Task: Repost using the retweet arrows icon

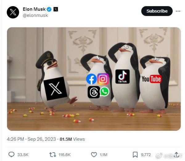Action: point(53,155)
